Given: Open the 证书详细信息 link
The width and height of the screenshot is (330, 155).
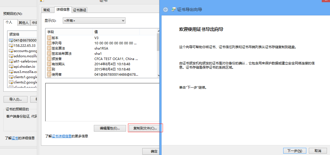Looking at the screenshot, I should pos(62,136).
